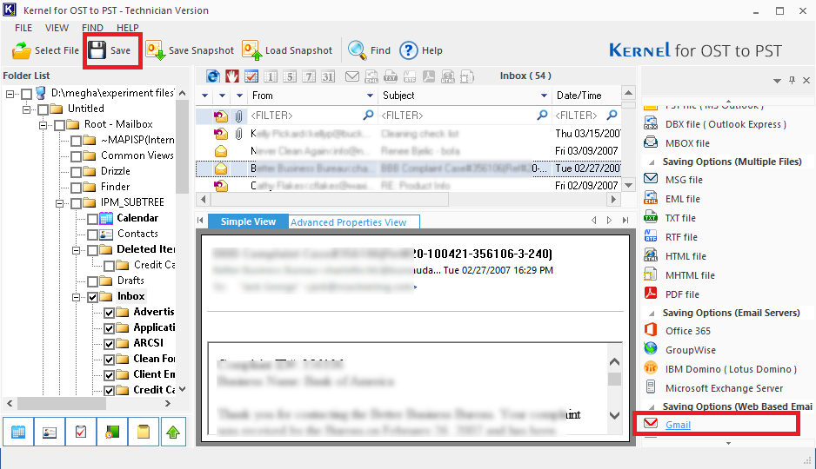Check the Calendar folder checkbox
This screenshot has height=469, width=816.
click(x=92, y=219)
